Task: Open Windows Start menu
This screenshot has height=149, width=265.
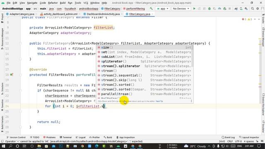Action: [3, 146]
